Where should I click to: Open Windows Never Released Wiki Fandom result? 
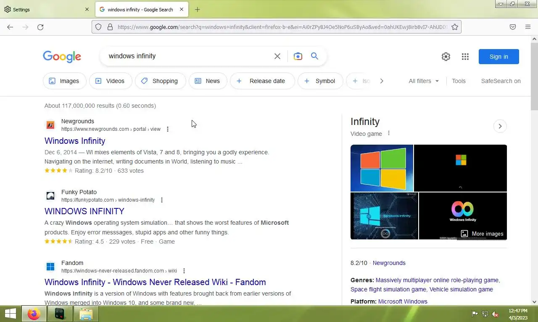(155, 282)
